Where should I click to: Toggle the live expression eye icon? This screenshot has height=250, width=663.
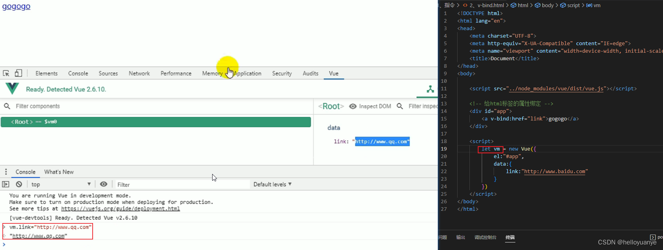pyautogui.click(x=104, y=184)
